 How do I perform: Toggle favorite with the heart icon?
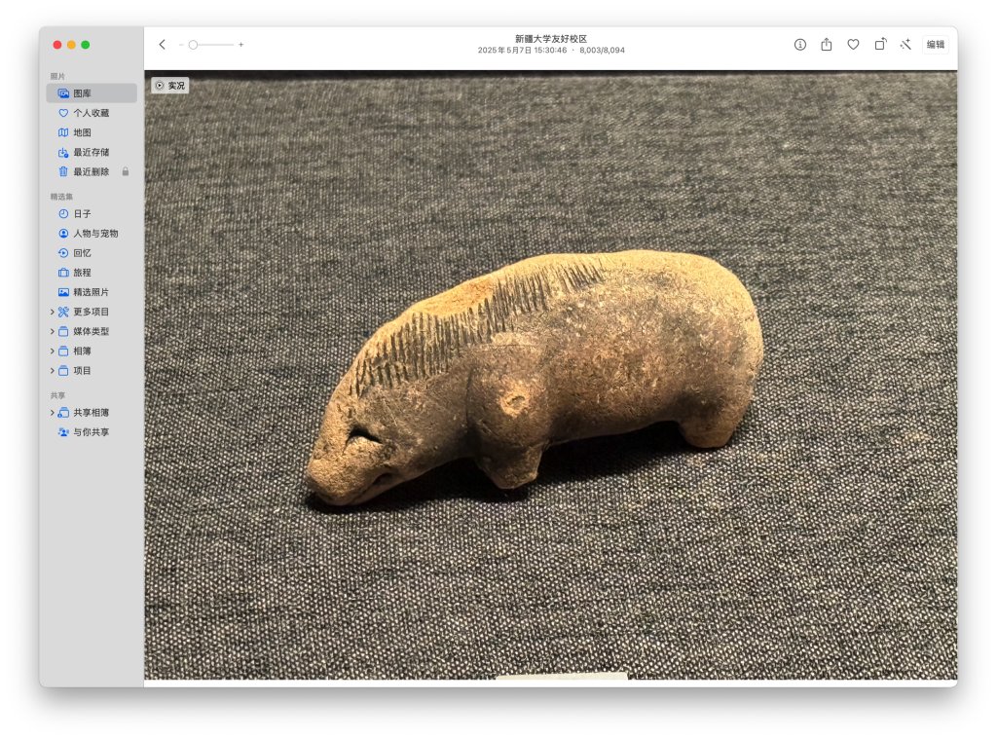pos(853,45)
